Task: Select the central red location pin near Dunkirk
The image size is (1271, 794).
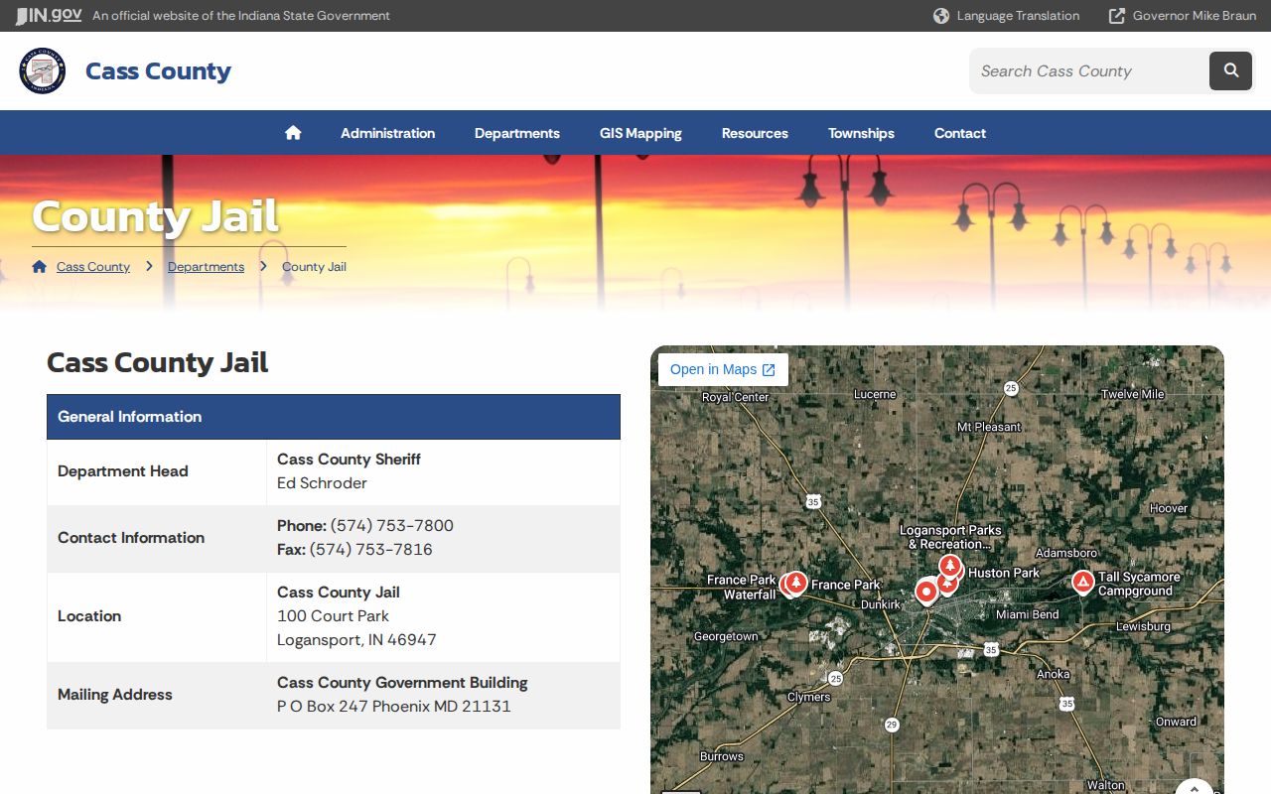Action: (926, 593)
